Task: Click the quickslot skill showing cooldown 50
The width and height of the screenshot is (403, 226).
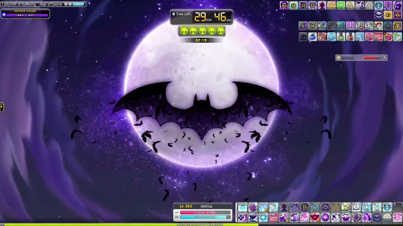Action: (305, 207)
